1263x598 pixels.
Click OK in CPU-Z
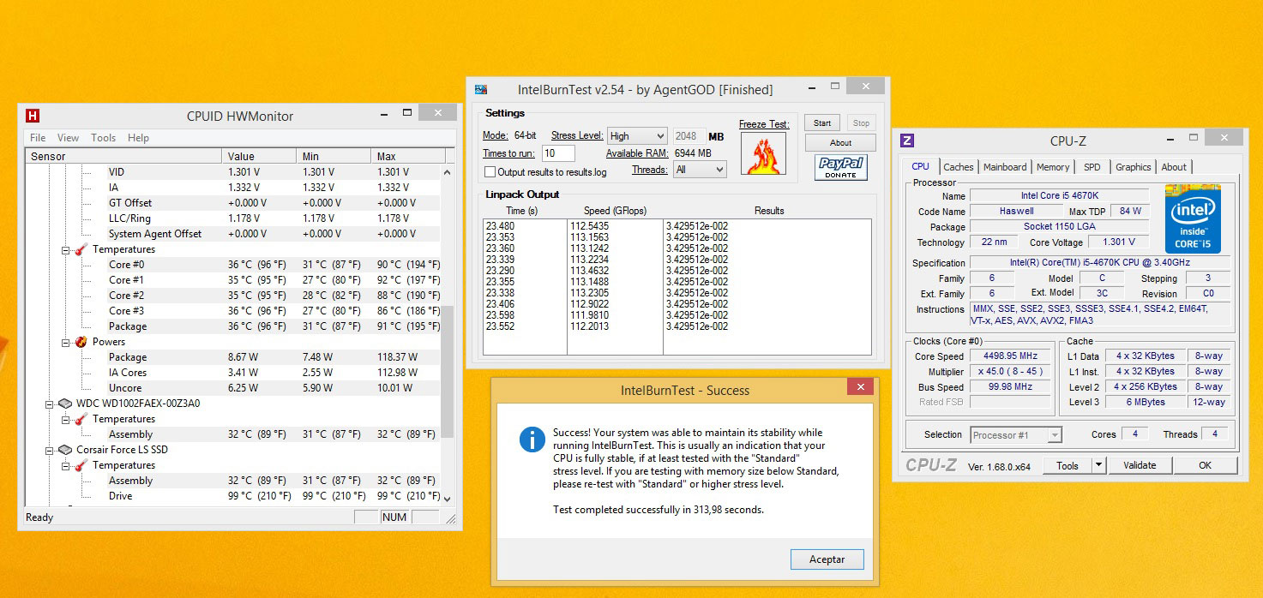(1205, 465)
